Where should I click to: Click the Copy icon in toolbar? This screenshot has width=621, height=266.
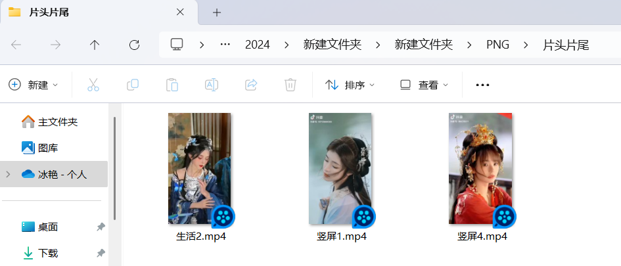(x=133, y=85)
